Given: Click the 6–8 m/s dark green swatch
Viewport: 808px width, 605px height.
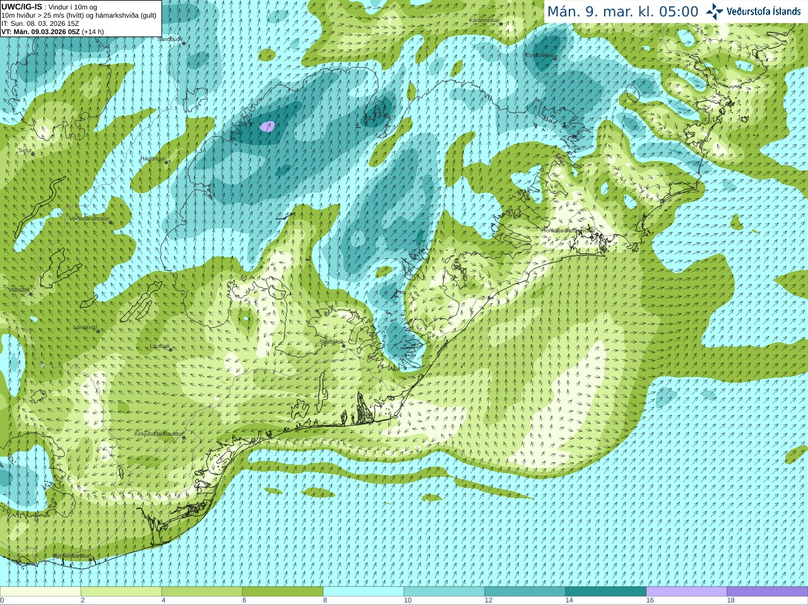Looking at the screenshot, I should pyautogui.click(x=283, y=592).
